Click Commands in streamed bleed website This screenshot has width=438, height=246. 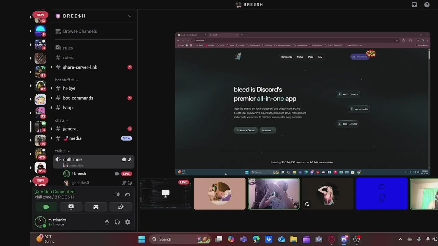coord(286,57)
